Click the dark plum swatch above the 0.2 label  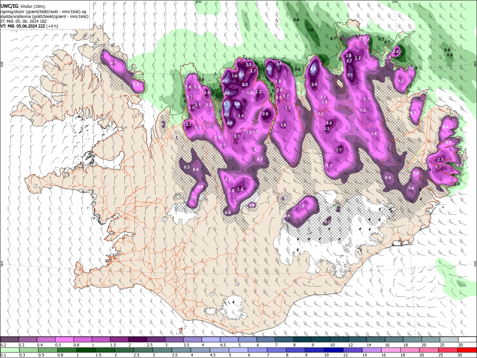pyautogui.click(x=9, y=340)
